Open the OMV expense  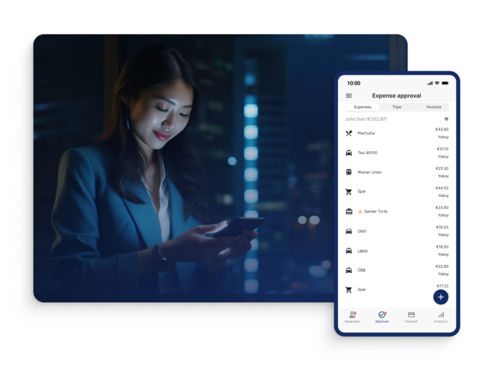click(x=397, y=231)
